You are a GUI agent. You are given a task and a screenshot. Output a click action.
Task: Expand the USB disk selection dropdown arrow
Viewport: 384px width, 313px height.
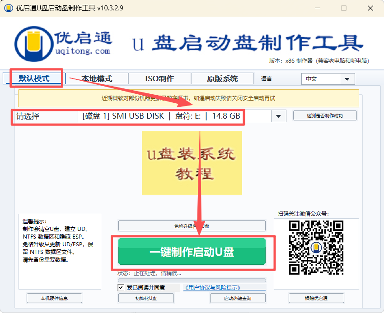click(278, 116)
